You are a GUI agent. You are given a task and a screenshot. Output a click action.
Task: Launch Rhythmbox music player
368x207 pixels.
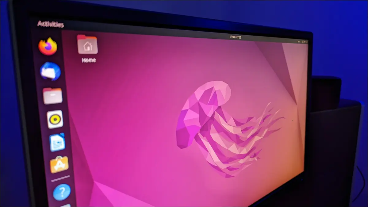point(55,119)
